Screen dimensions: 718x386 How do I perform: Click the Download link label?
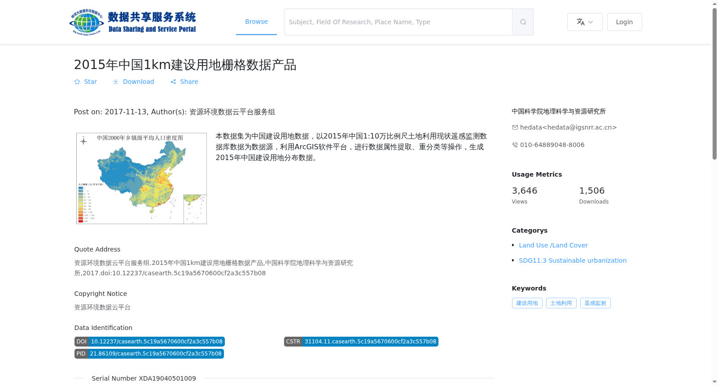coord(138,82)
